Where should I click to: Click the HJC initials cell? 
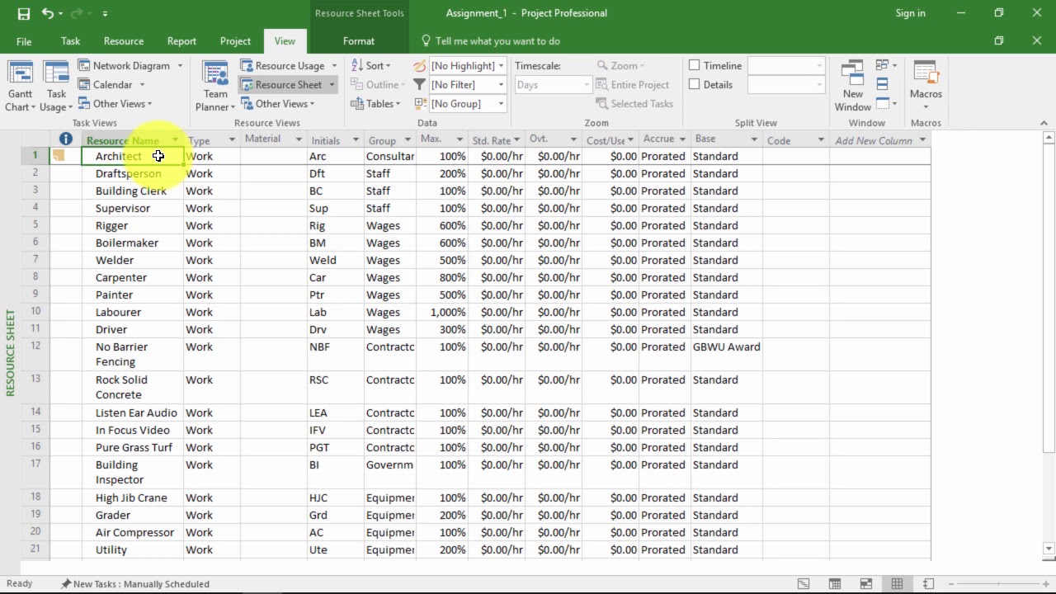[336, 497]
